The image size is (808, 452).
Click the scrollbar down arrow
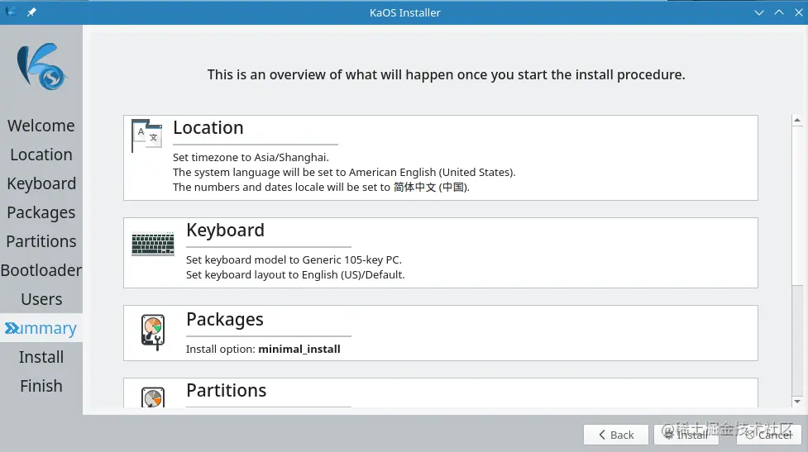pyautogui.click(x=797, y=401)
